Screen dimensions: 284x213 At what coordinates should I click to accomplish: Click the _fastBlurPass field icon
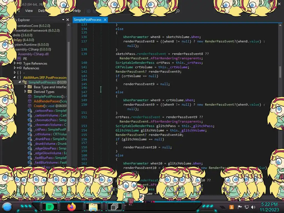click(30, 158)
